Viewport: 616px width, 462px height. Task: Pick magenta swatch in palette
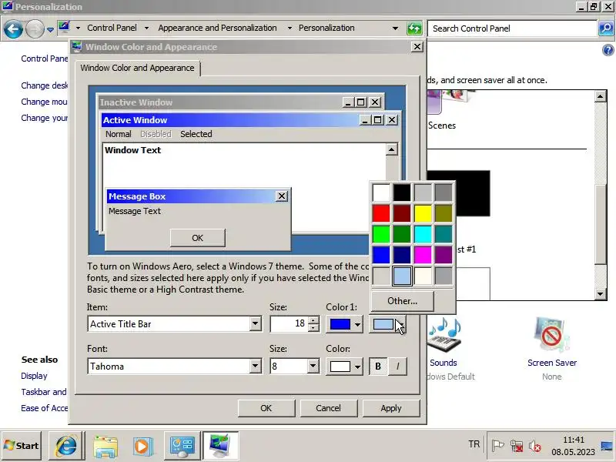[x=423, y=255]
